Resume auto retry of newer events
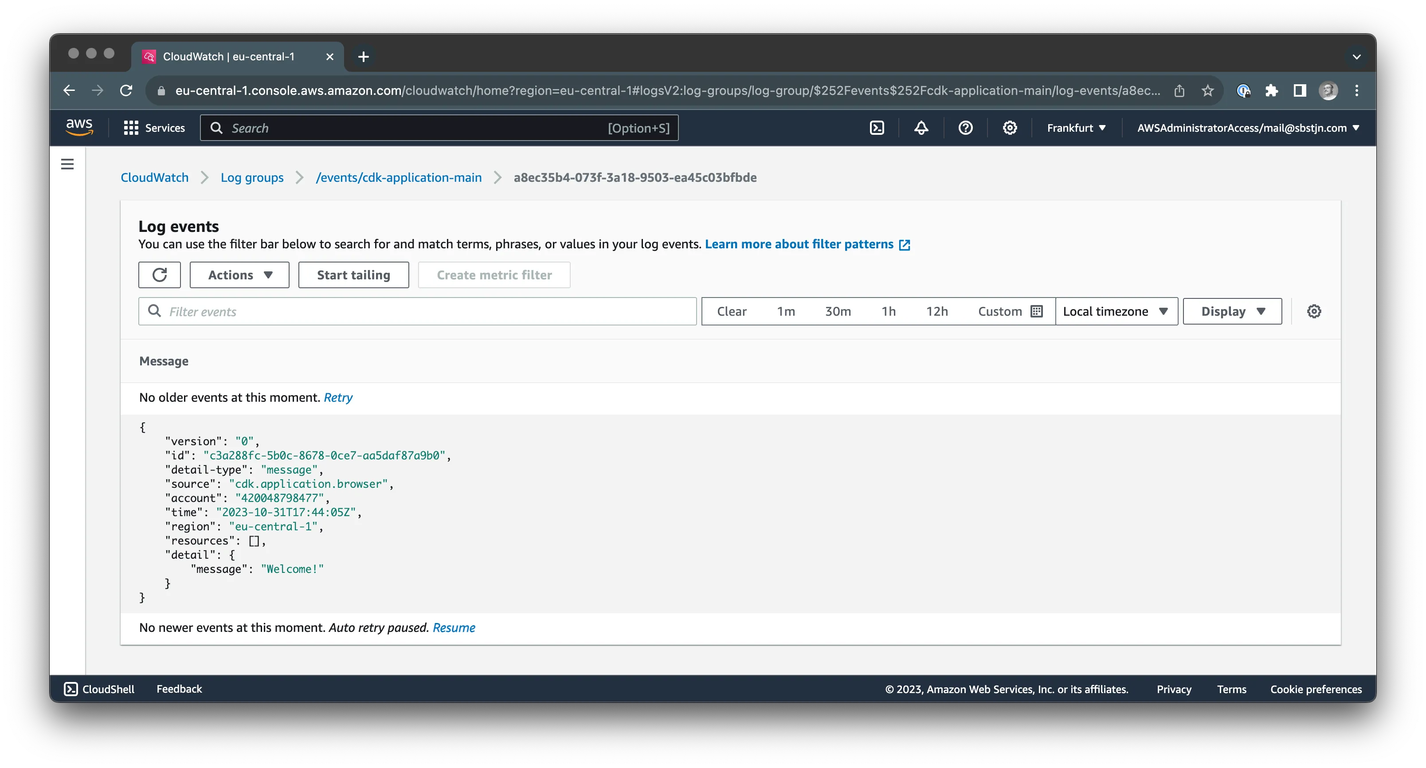The image size is (1426, 768). pos(454,628)
